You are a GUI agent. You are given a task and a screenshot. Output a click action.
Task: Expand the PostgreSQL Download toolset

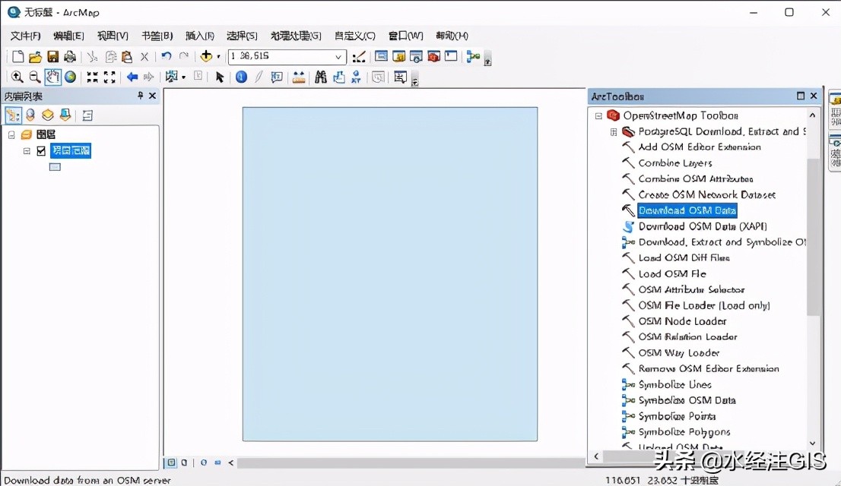[614, 132]
